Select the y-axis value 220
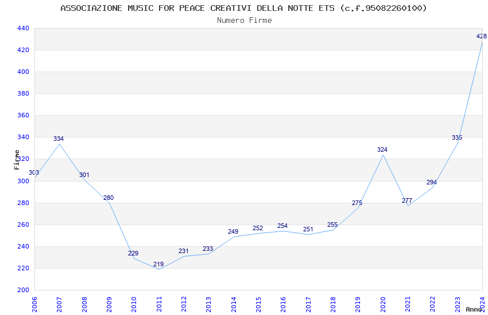 coord(24,268)
